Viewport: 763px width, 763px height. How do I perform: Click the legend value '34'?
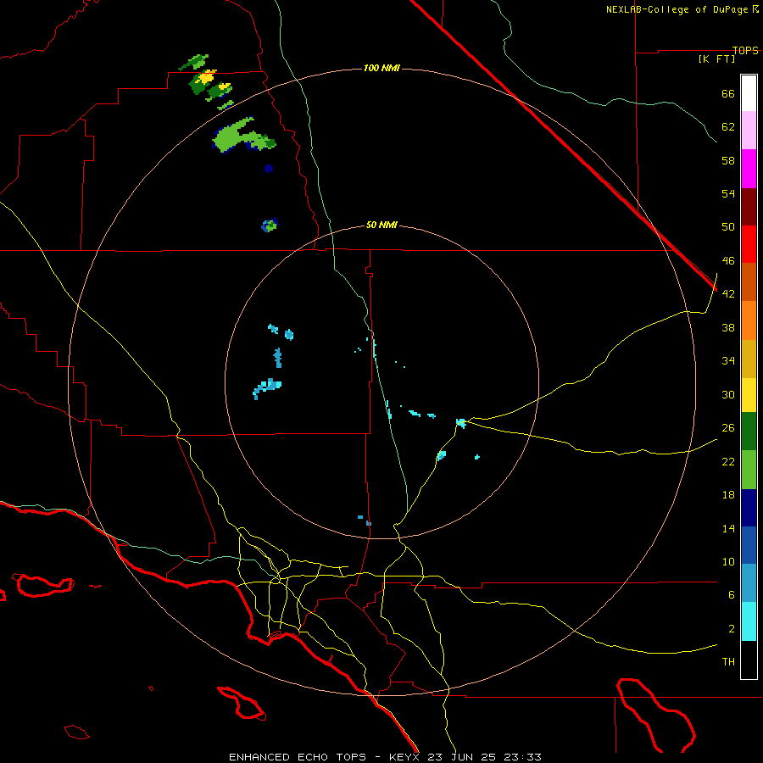click(728, 361)
